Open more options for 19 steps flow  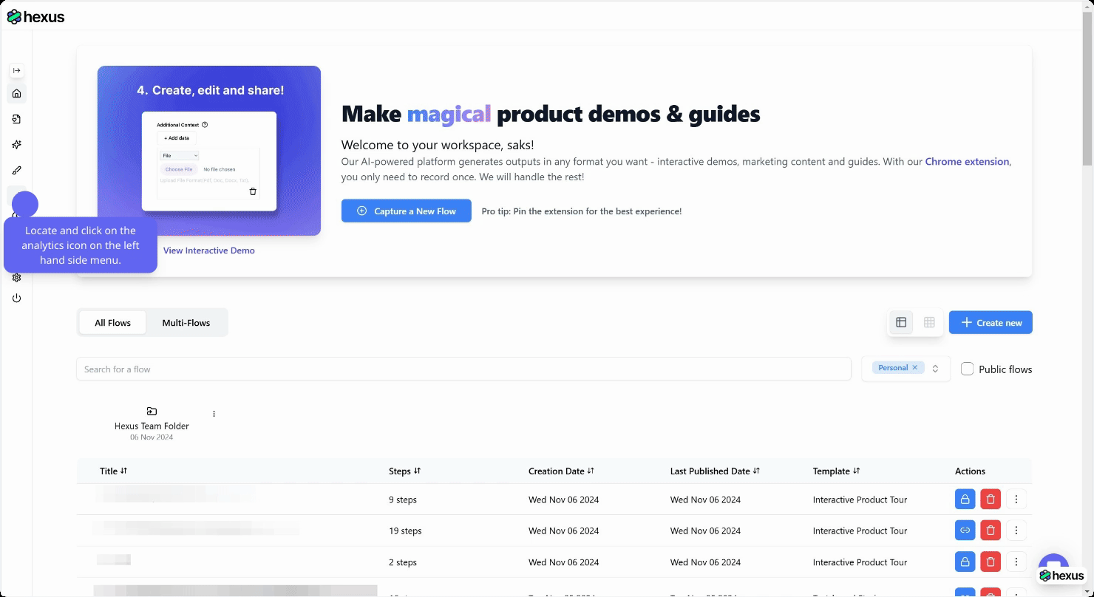click(1016, 531)
